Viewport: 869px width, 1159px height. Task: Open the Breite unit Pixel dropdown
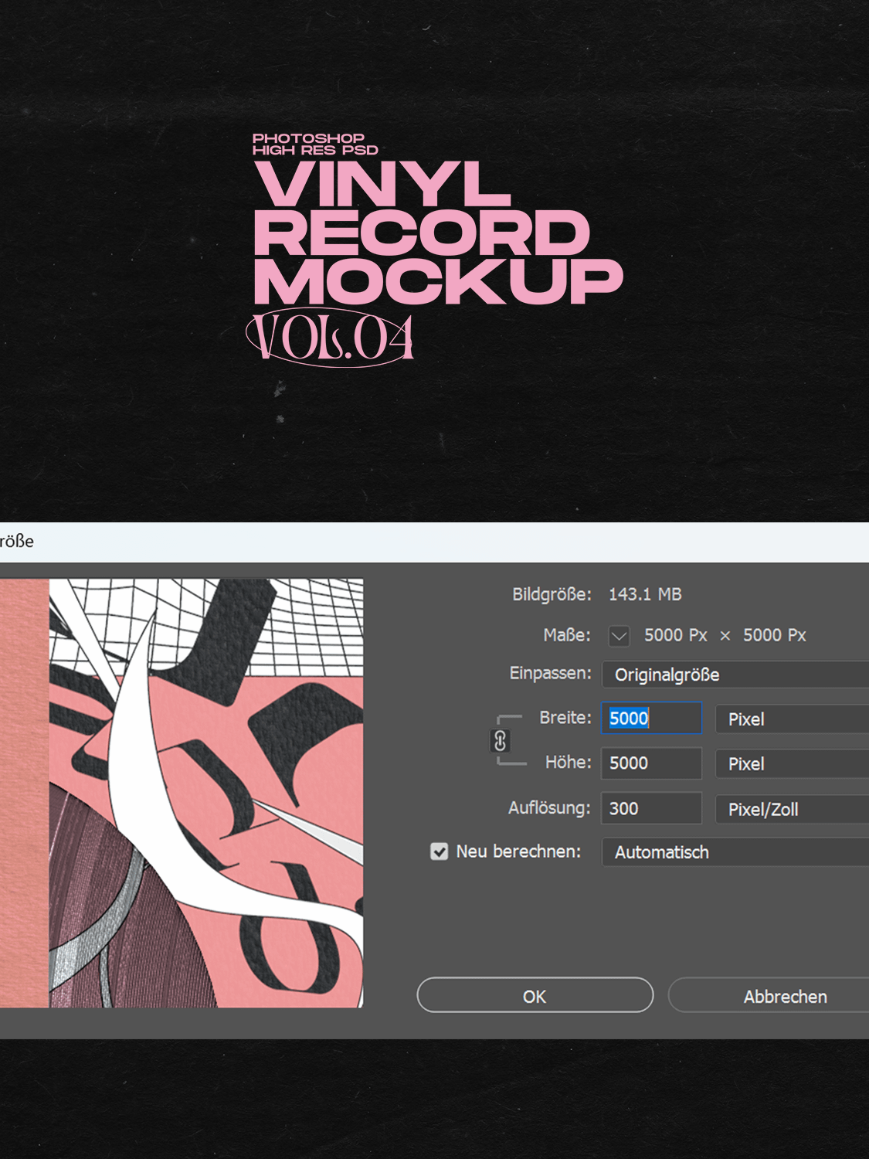[793, 719]
